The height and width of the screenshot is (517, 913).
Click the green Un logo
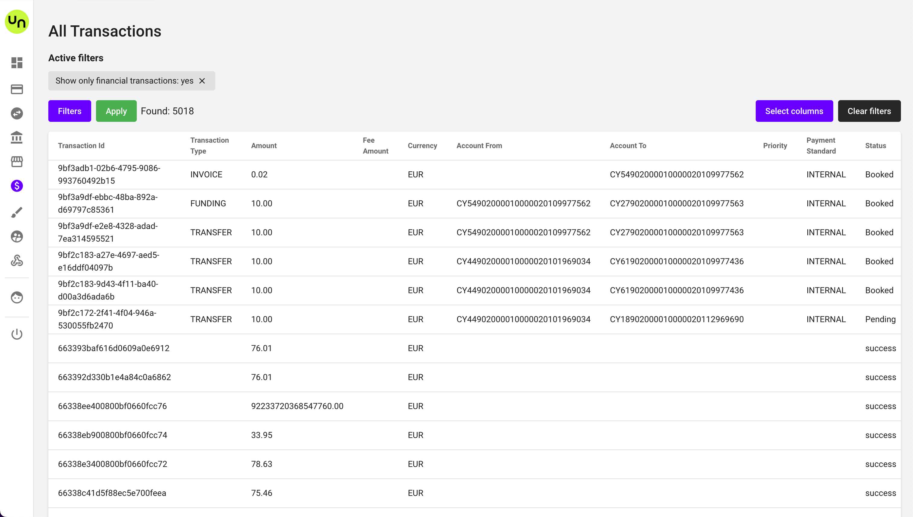coord(17,22)
